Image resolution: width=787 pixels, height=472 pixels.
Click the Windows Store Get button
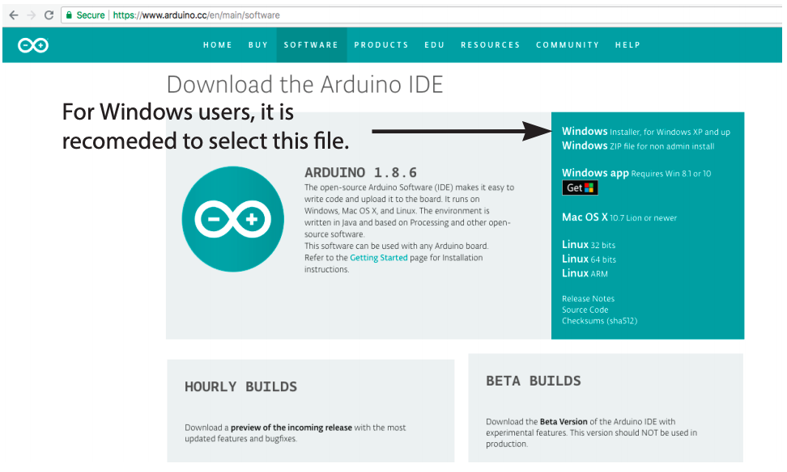tap(580, 188)
